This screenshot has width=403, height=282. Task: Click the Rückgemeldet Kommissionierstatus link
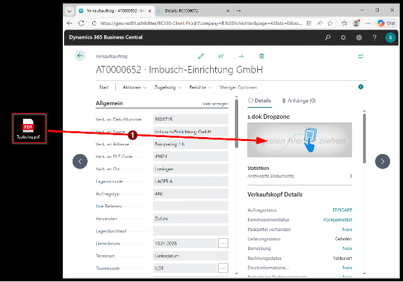(338, 220)
